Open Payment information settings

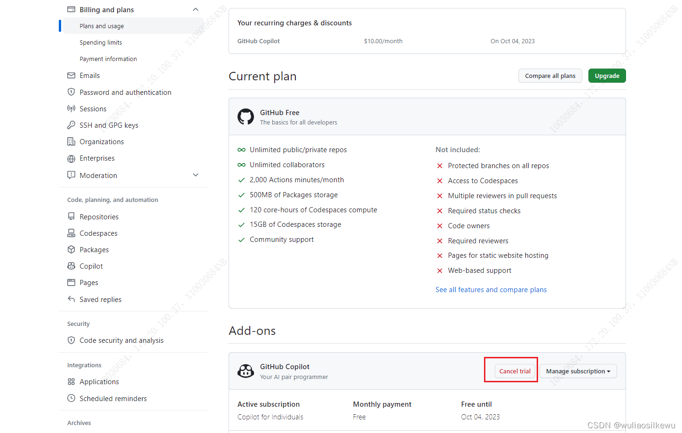(108, 59)
